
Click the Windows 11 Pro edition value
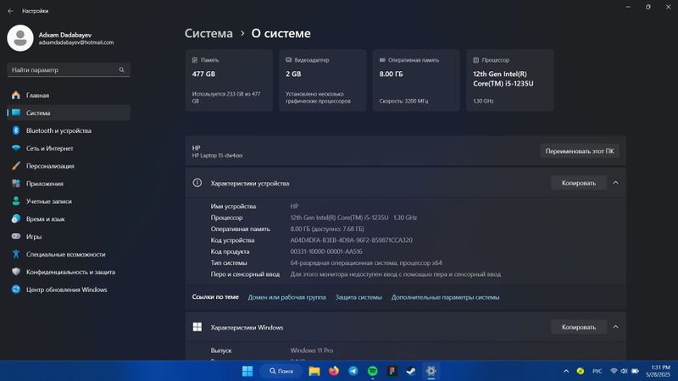(311, 351)
